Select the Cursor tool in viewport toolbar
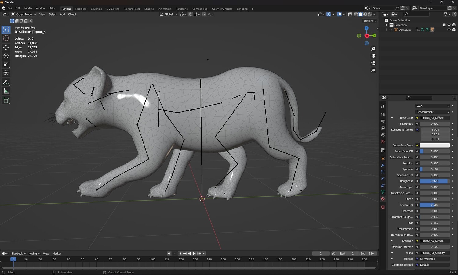 click(6, 38)
